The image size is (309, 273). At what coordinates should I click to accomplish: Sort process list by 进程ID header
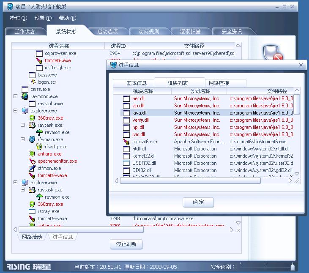[x=118, y=46]
